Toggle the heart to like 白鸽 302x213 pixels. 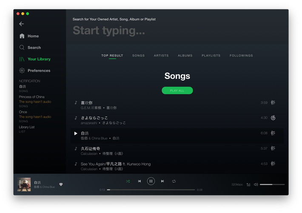(x=61, y=184)
